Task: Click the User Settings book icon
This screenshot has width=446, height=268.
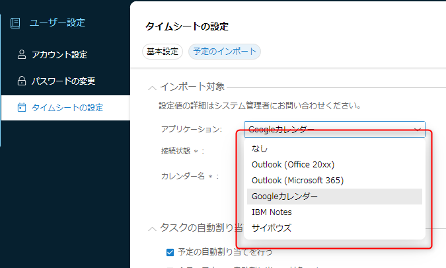Action: coord(15,22)
